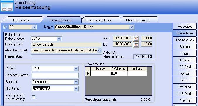Open the Abrechnungsart dropdown arrow
The height and width of the screenshot is (106, 198).
(x=100, y=51)
